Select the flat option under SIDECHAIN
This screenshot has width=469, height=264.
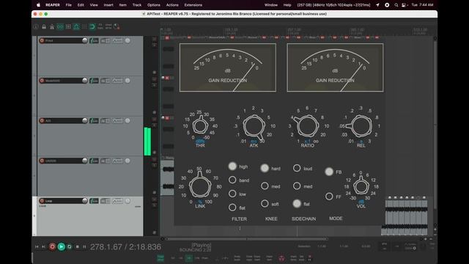click(297, 204)
